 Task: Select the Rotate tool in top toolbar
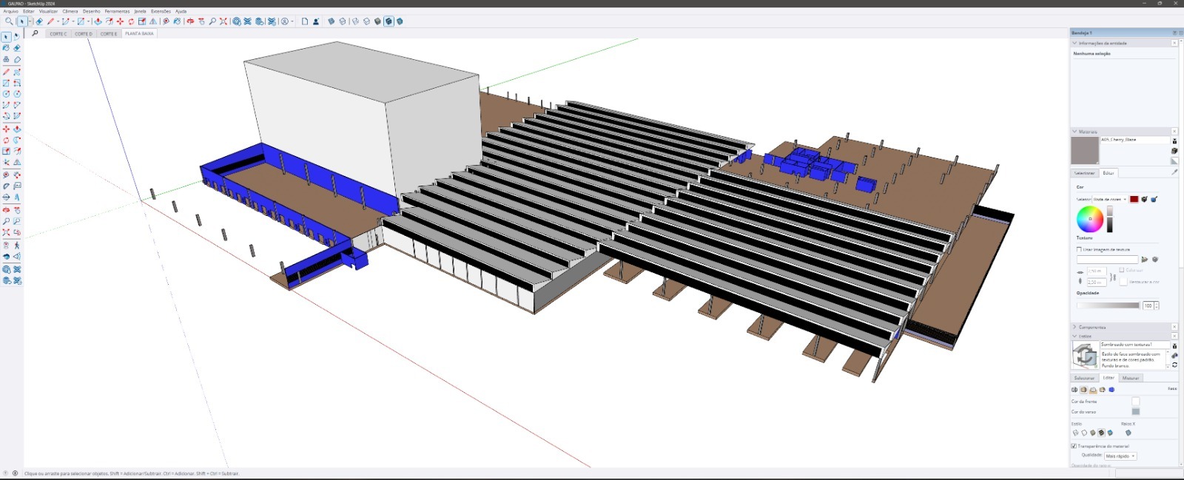pos(131,21)
